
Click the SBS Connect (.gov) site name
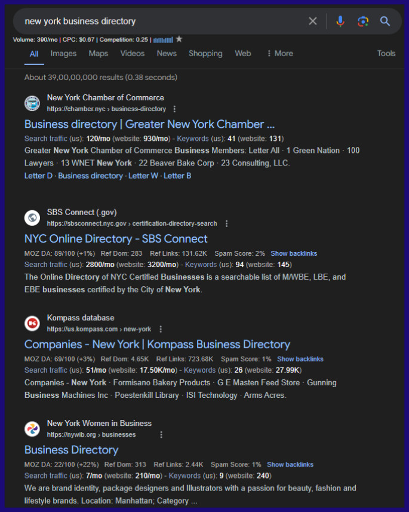pos(82,212)
